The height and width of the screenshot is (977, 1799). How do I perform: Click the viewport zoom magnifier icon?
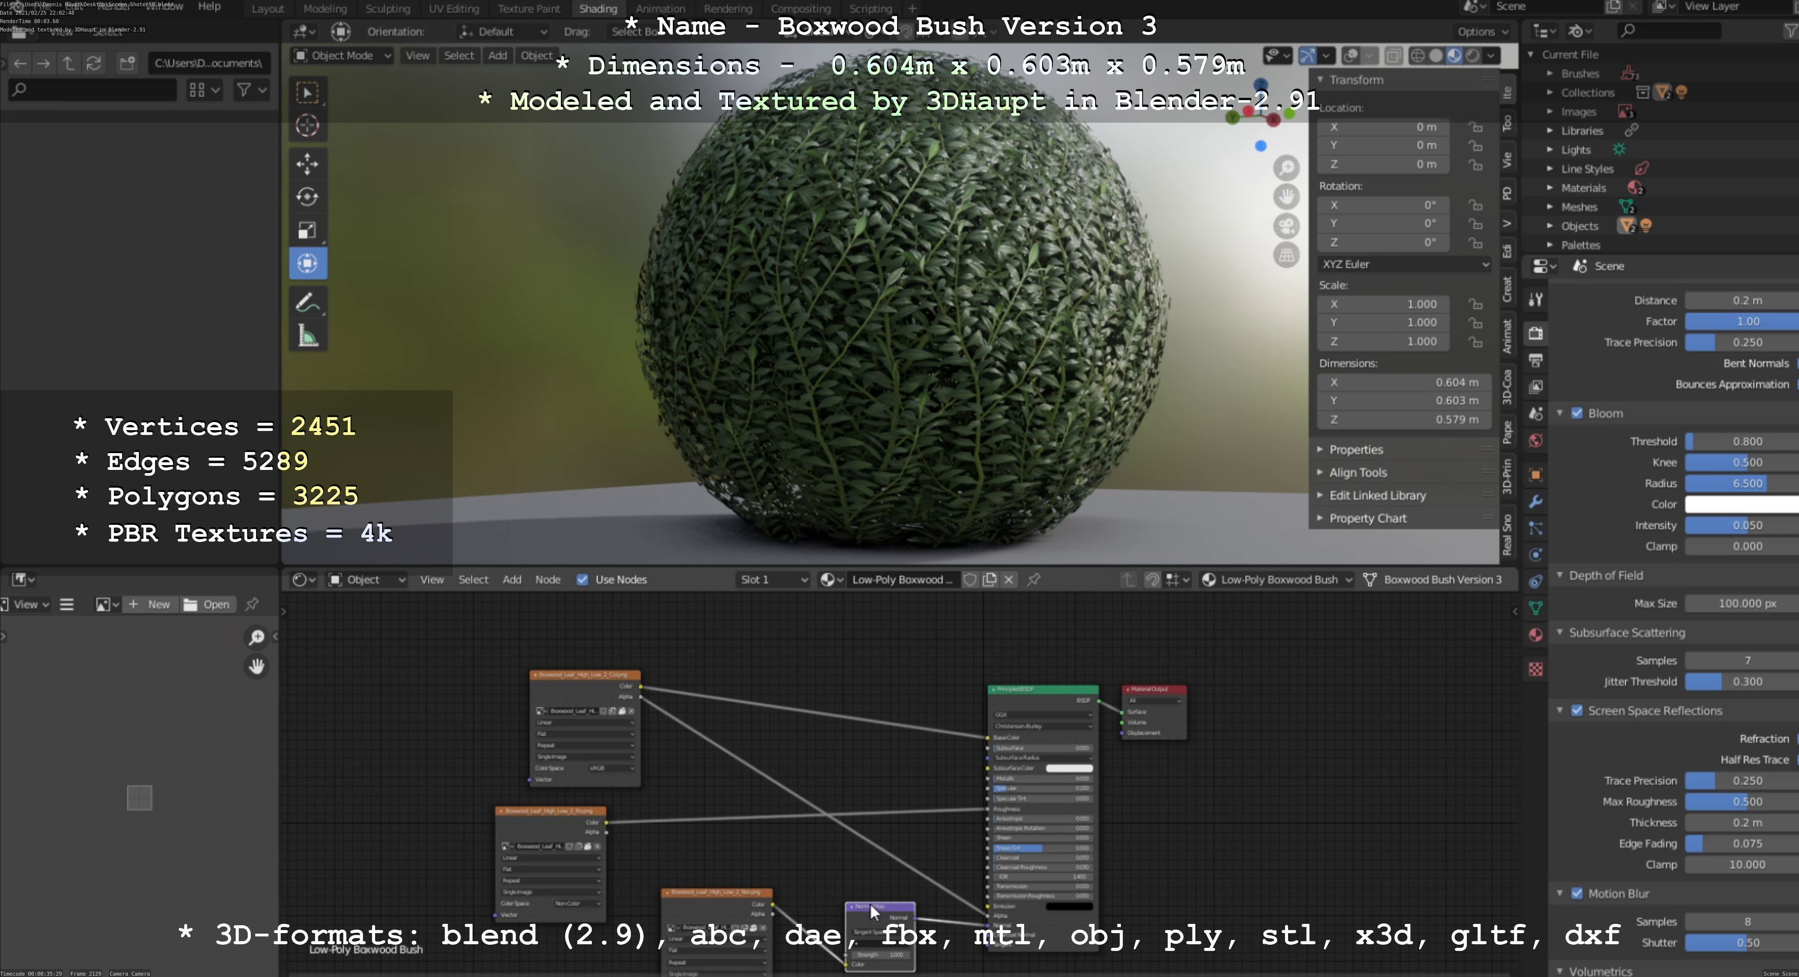(1286, 168)
